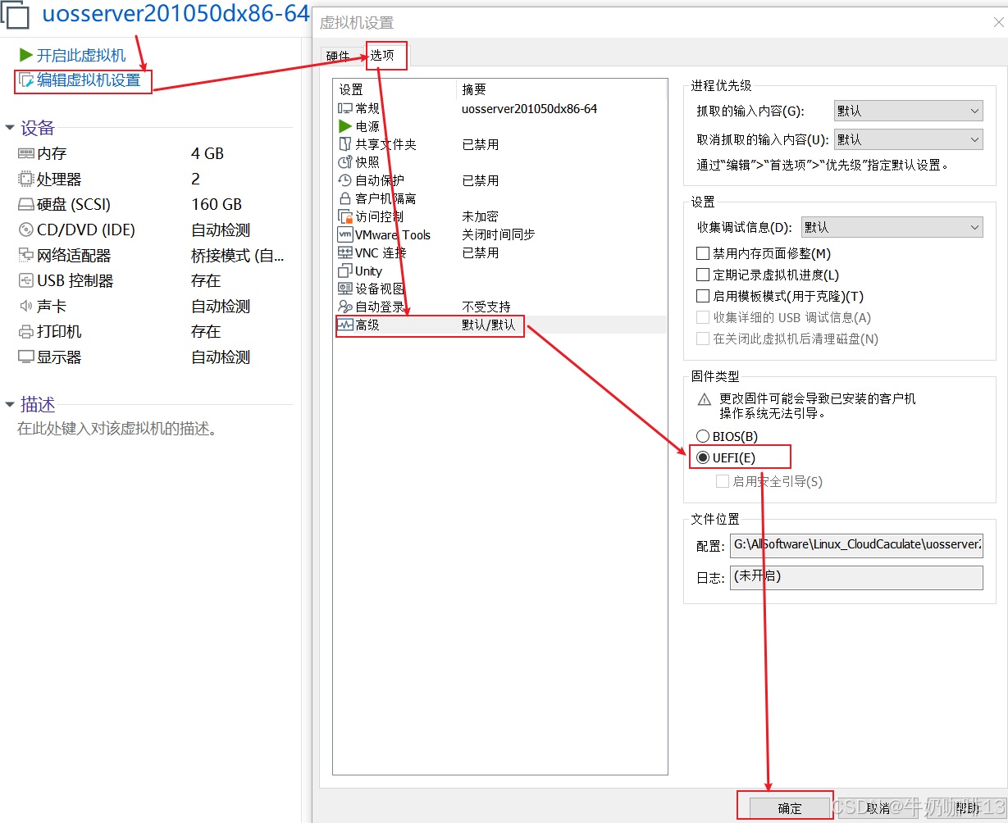
Task: Click the 内存 memory device icon
Action: 25,153
